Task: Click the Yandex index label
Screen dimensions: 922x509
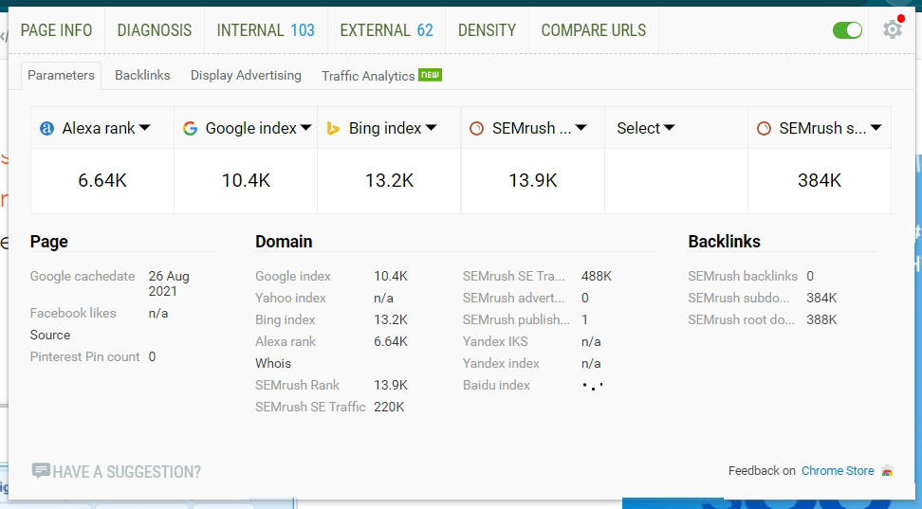Action: (x=501, y=363)
